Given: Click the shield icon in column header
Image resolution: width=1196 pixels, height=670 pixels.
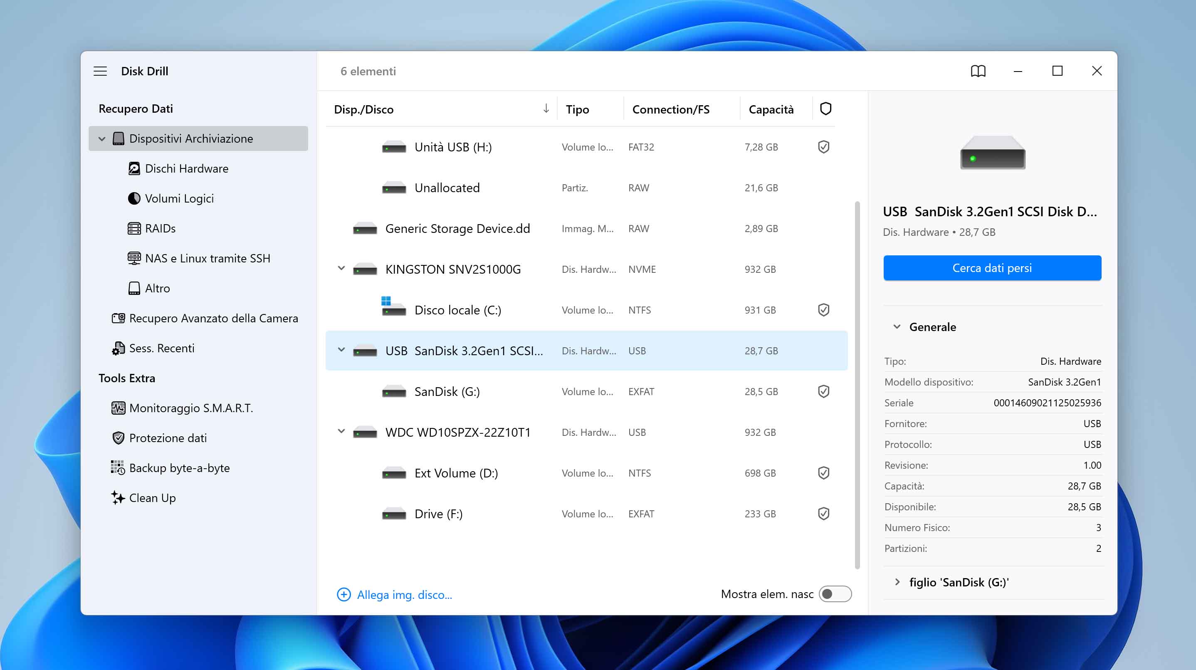Looking at the screenshot, I should (x=825, y=109).
